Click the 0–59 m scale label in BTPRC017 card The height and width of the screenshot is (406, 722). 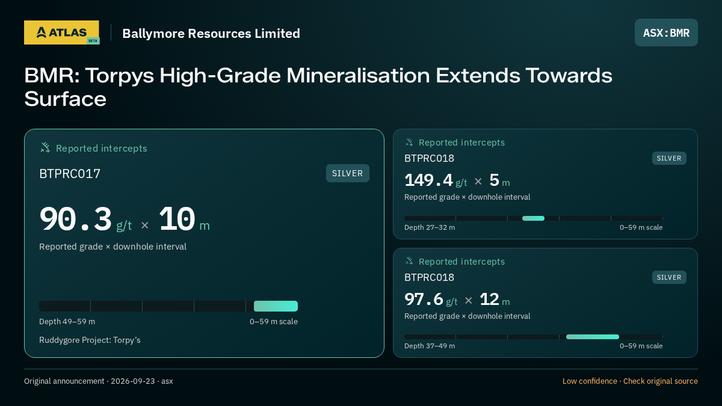pos(274,321)
